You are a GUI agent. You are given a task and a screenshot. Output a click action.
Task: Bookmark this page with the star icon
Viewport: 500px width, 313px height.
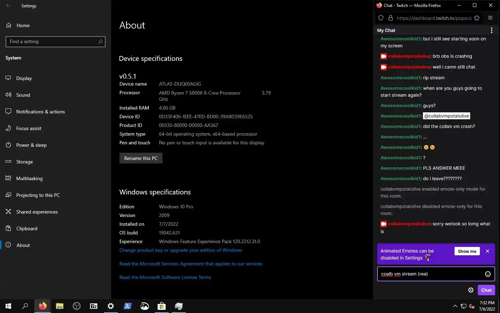[477, 18]
